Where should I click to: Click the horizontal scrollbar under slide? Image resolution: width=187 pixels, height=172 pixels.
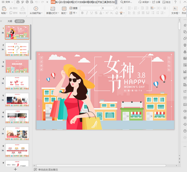[101, 165]
